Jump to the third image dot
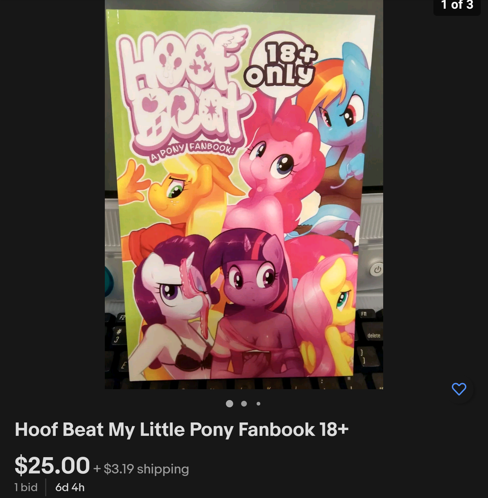 [258, 404]
